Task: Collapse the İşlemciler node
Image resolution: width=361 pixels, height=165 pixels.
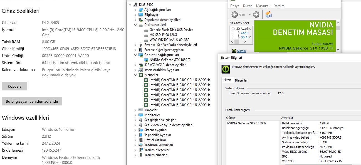Action: [135, 75]
